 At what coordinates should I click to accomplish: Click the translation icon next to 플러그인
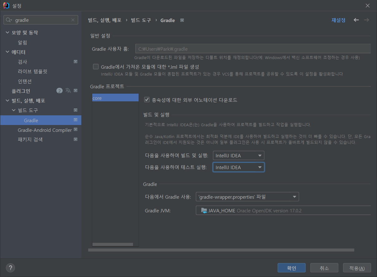coord(68,91)
